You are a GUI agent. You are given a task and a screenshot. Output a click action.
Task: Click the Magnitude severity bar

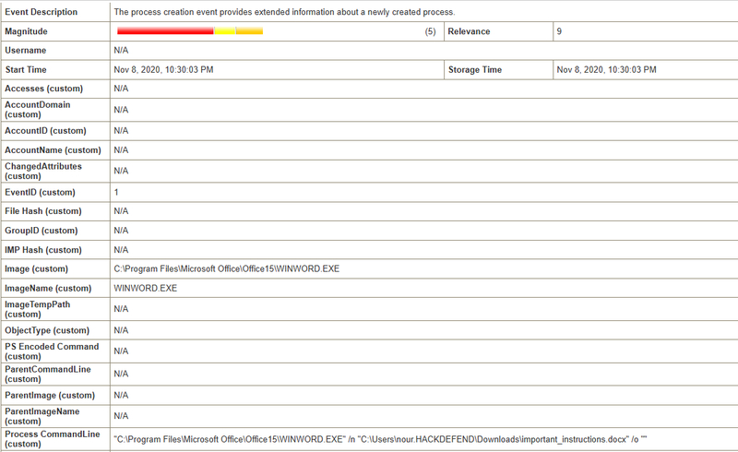190,31
